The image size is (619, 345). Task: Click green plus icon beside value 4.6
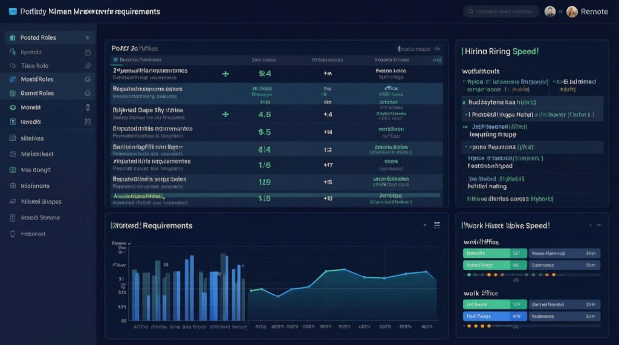[225, 114]
